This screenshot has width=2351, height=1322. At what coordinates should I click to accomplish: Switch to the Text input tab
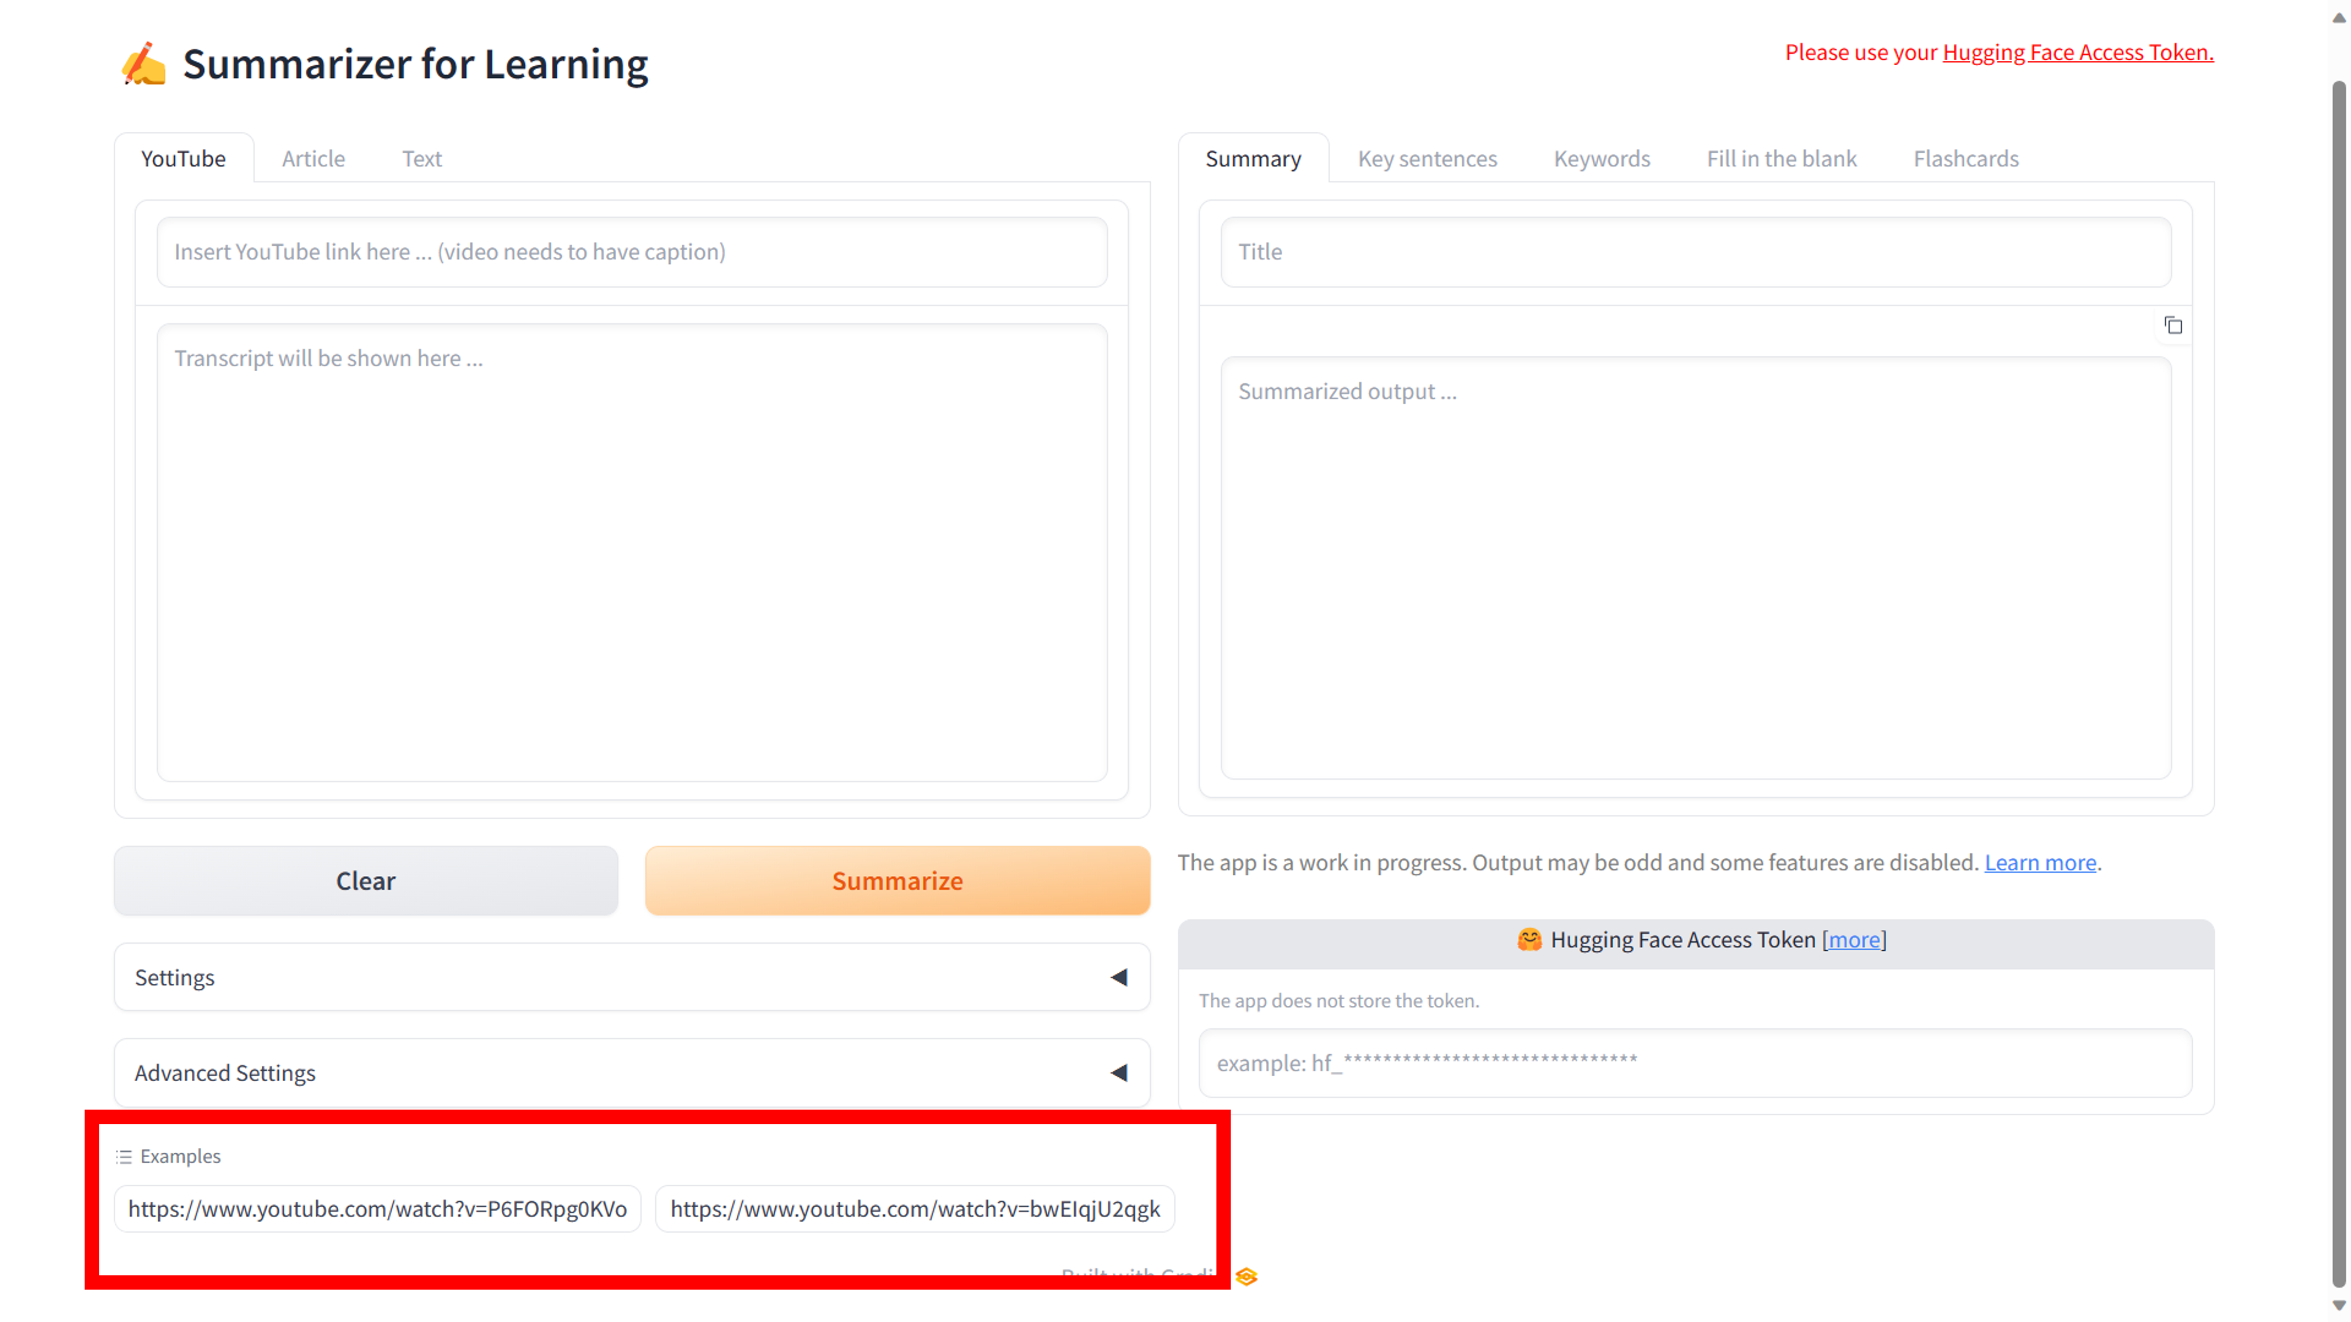[422, 159]
